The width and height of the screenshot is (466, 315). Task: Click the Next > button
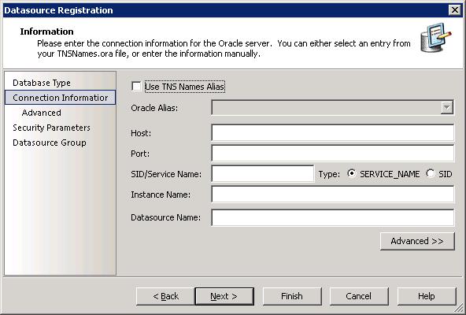coord(224,296)
